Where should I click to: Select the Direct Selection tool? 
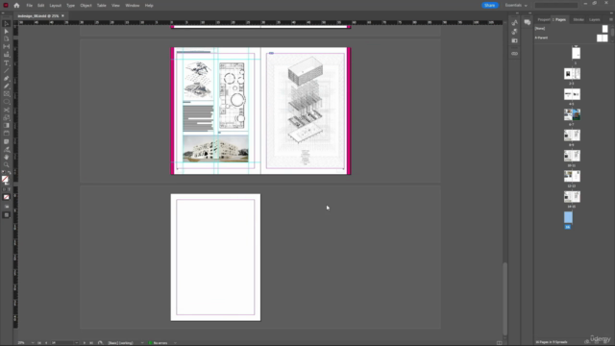[7, 32]
